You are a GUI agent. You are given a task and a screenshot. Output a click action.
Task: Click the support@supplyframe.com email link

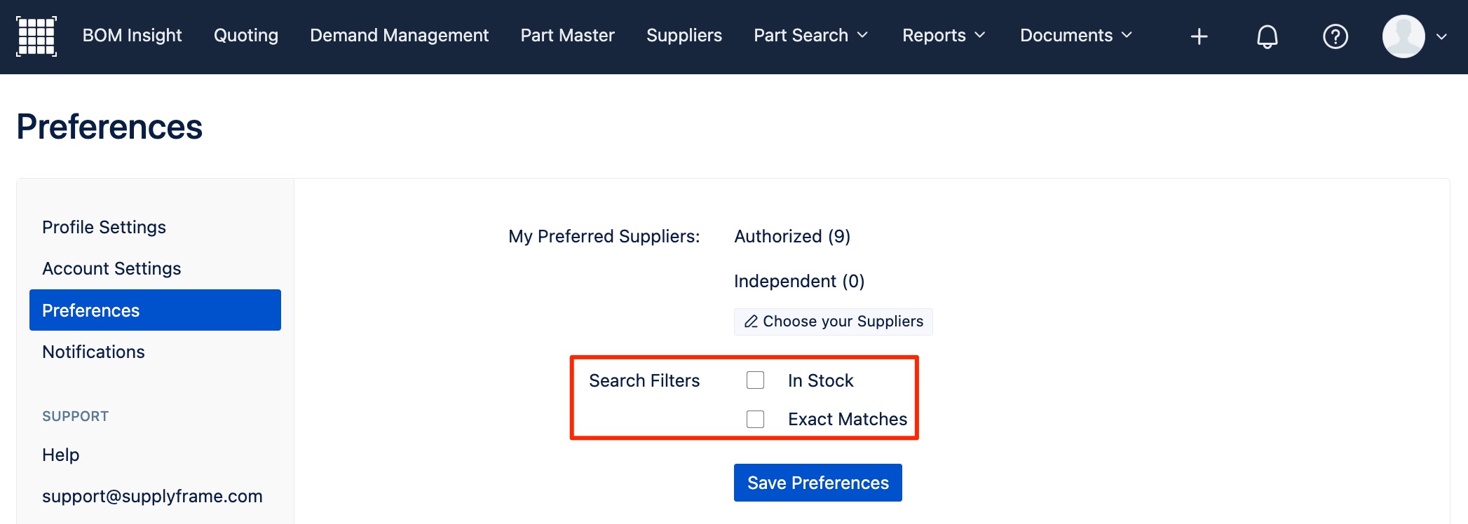pos(152,496)
